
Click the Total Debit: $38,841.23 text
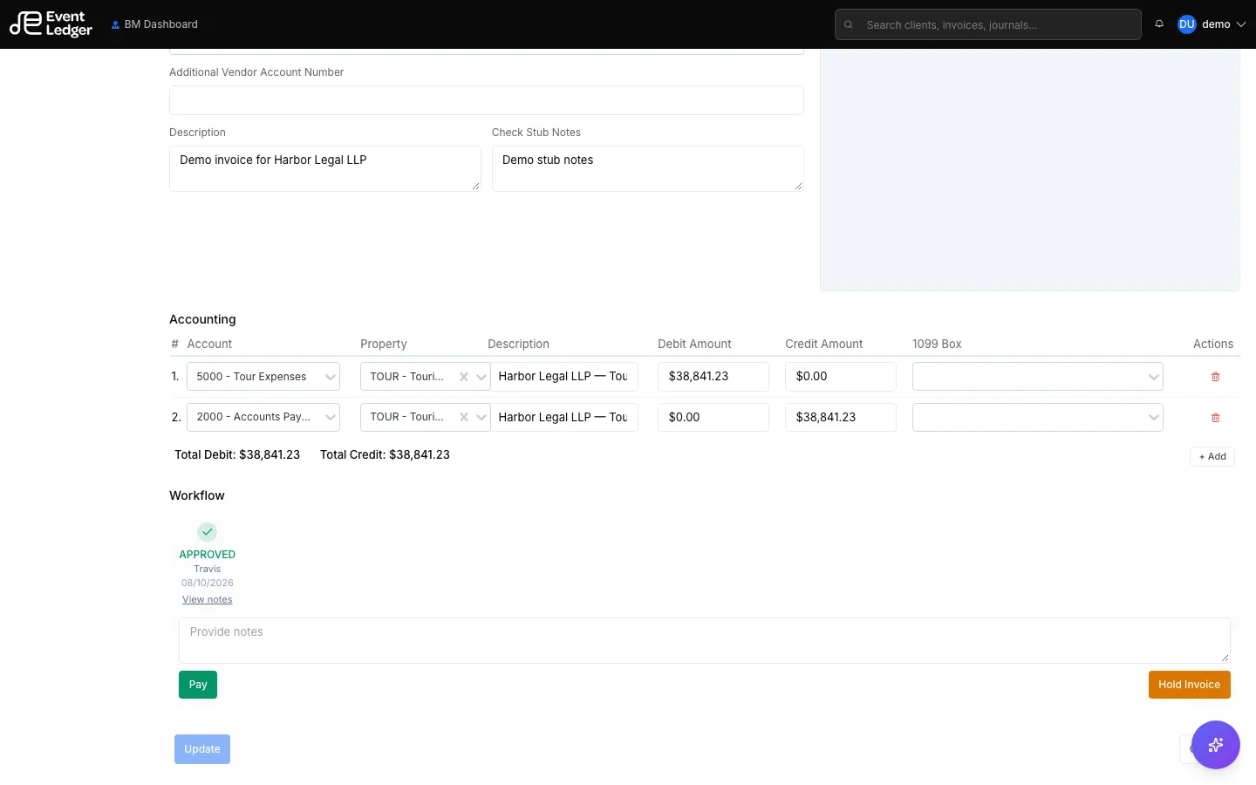coord(237,454)
